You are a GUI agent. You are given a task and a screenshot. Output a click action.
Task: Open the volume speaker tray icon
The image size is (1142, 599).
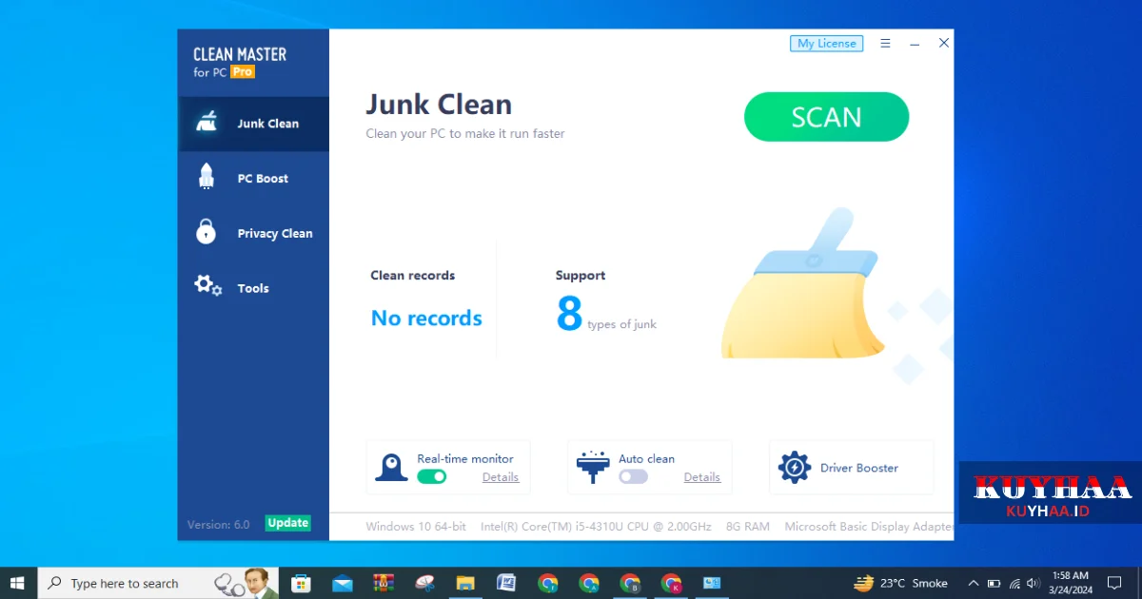pyautogui.click(x=1034, y=583)
